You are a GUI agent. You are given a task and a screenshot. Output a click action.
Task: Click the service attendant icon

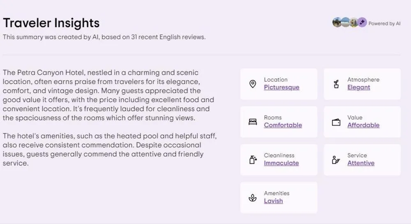pos(336,160)
